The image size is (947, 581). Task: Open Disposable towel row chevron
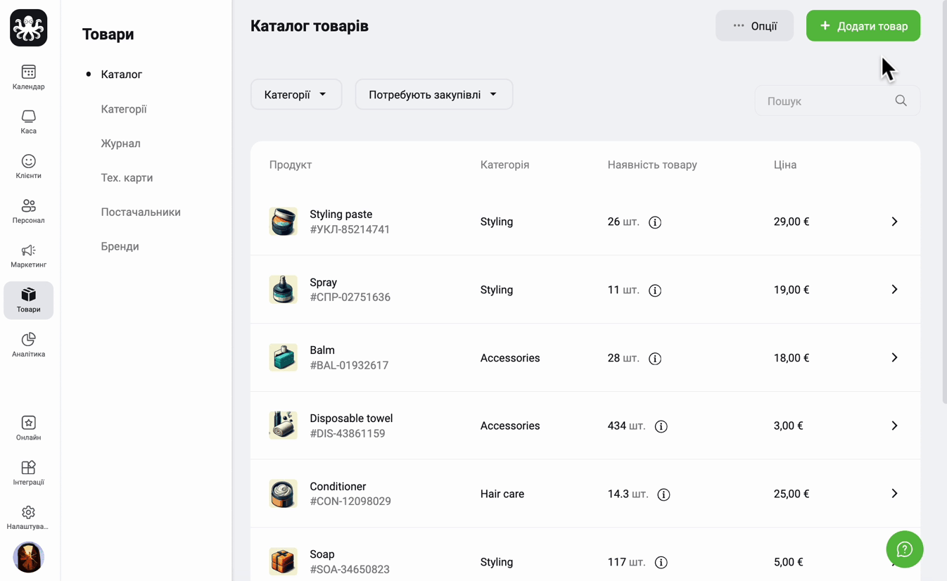894,426
